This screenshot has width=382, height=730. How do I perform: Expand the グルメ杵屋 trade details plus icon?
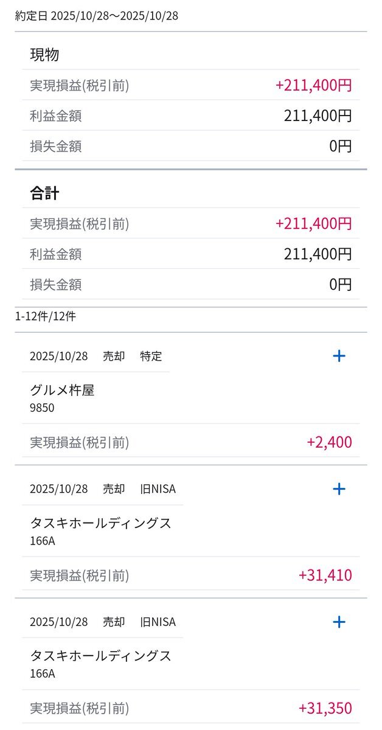[x=339, y=356]
